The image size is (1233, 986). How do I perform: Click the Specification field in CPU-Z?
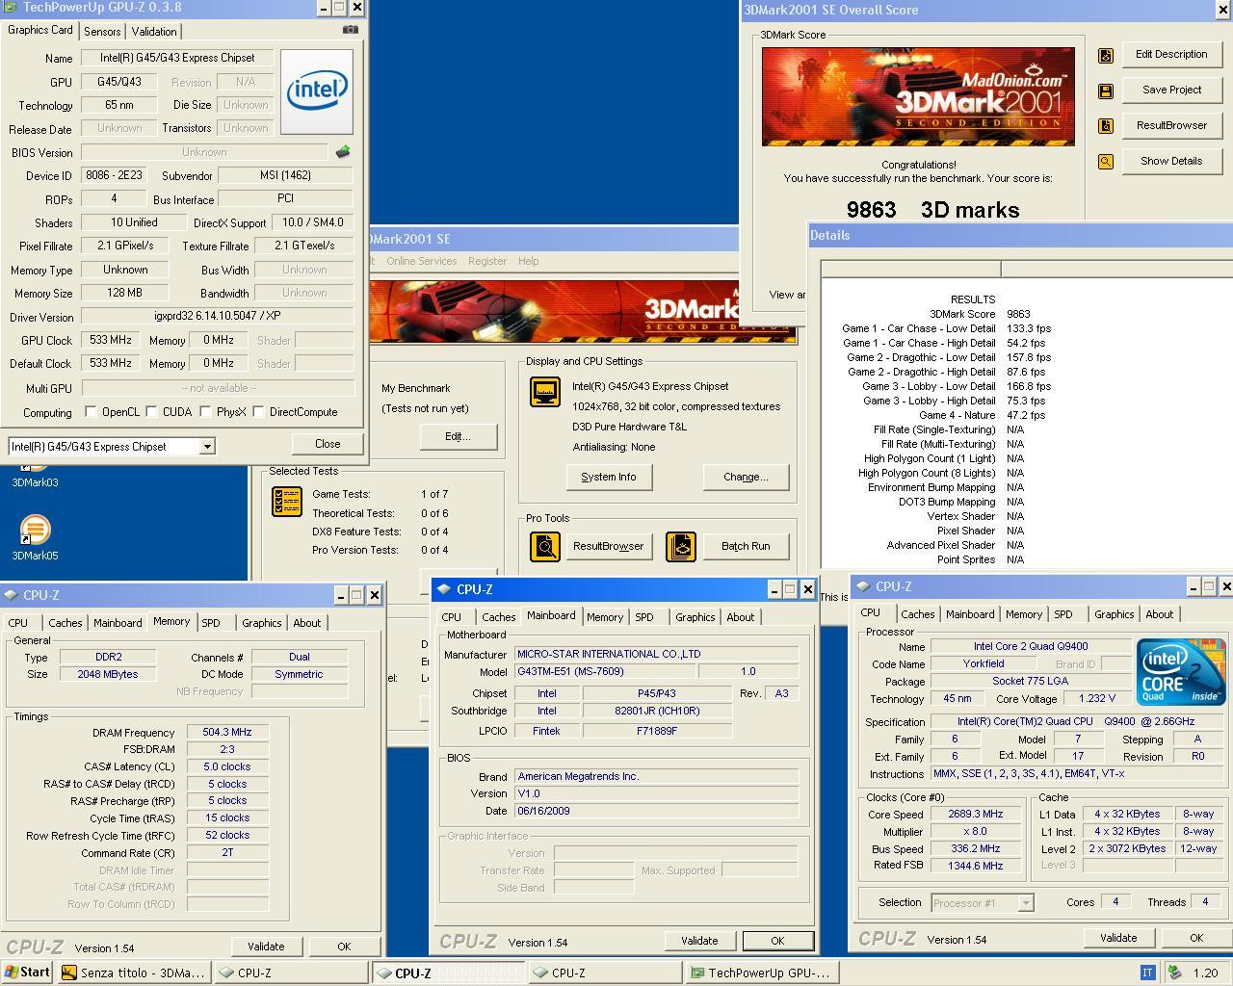click(x=1076, y=721)
